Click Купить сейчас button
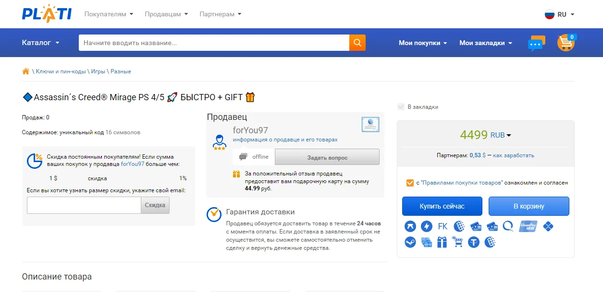Image resolution: width=603 pixels, height=292 pixels. coord(442,206)
